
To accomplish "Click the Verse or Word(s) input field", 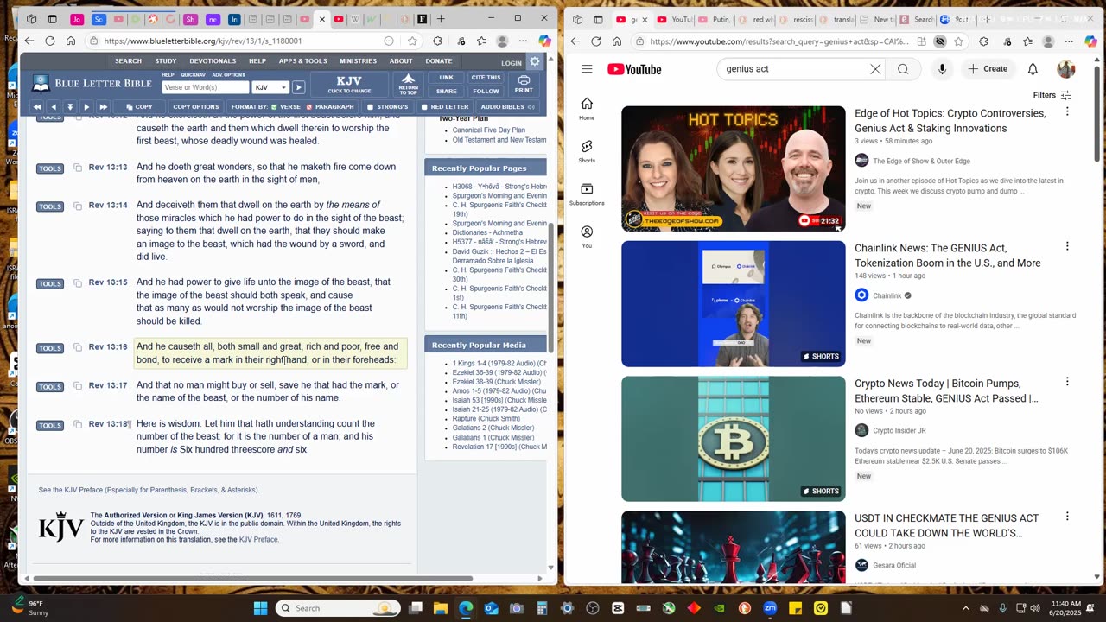I will coord(205,87).
